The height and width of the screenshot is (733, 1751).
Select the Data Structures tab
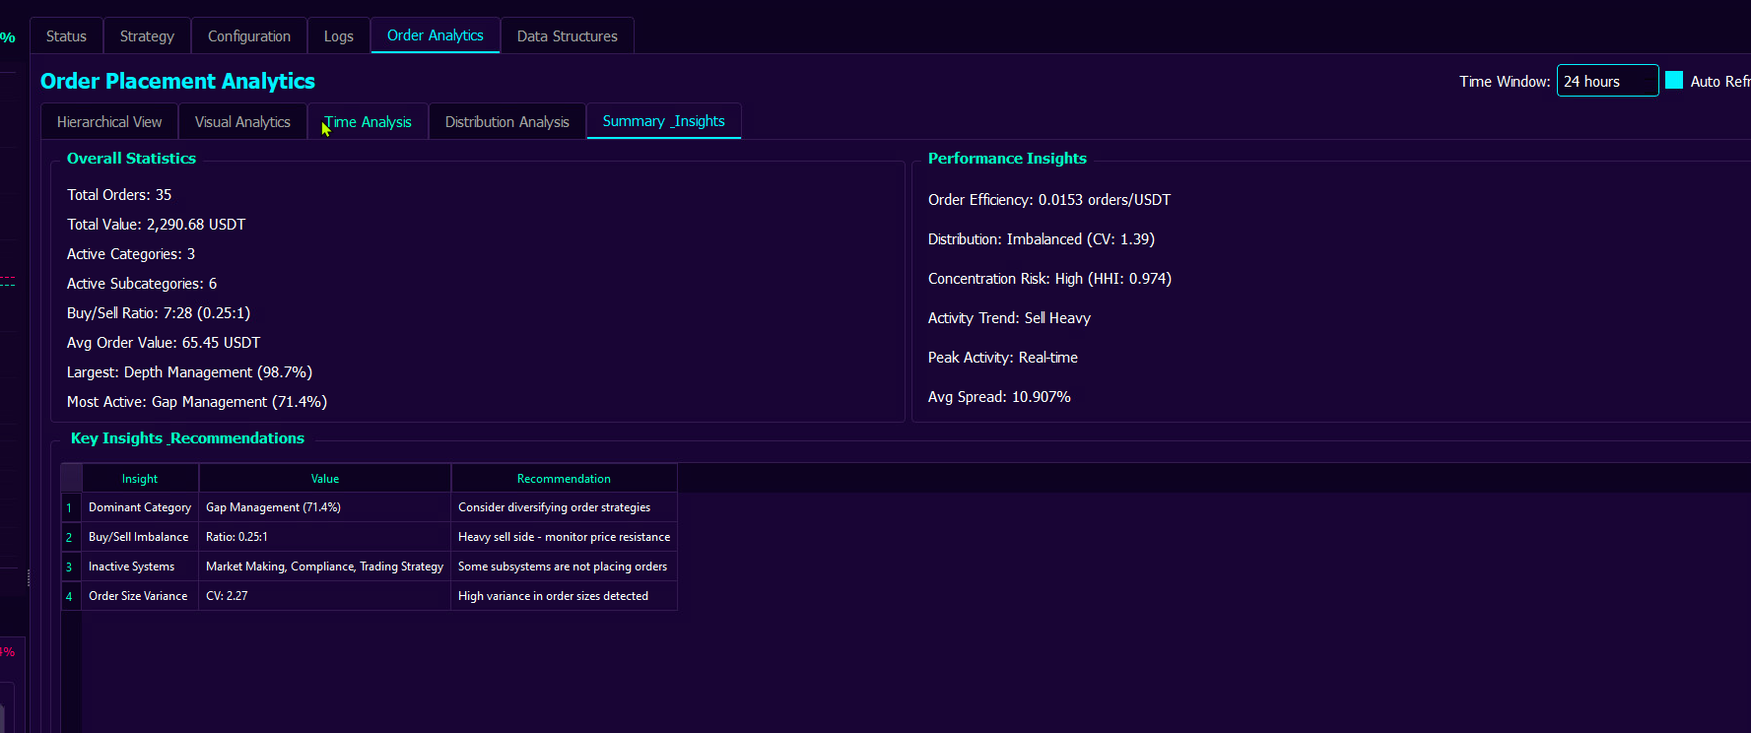[567, 36]
